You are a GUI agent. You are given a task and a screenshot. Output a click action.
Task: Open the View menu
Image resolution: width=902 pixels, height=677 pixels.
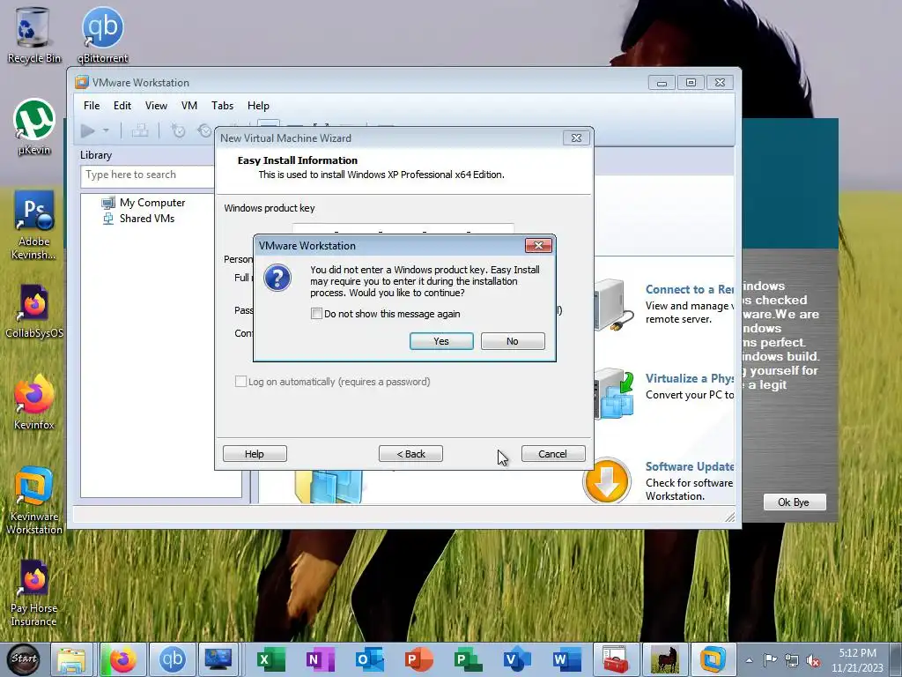(x=156, y=106)
